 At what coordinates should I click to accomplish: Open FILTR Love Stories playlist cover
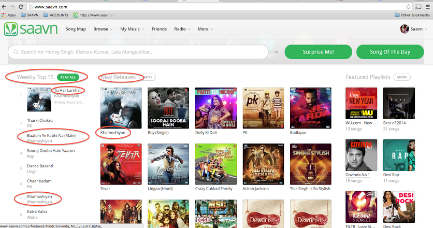click(361, 207)
